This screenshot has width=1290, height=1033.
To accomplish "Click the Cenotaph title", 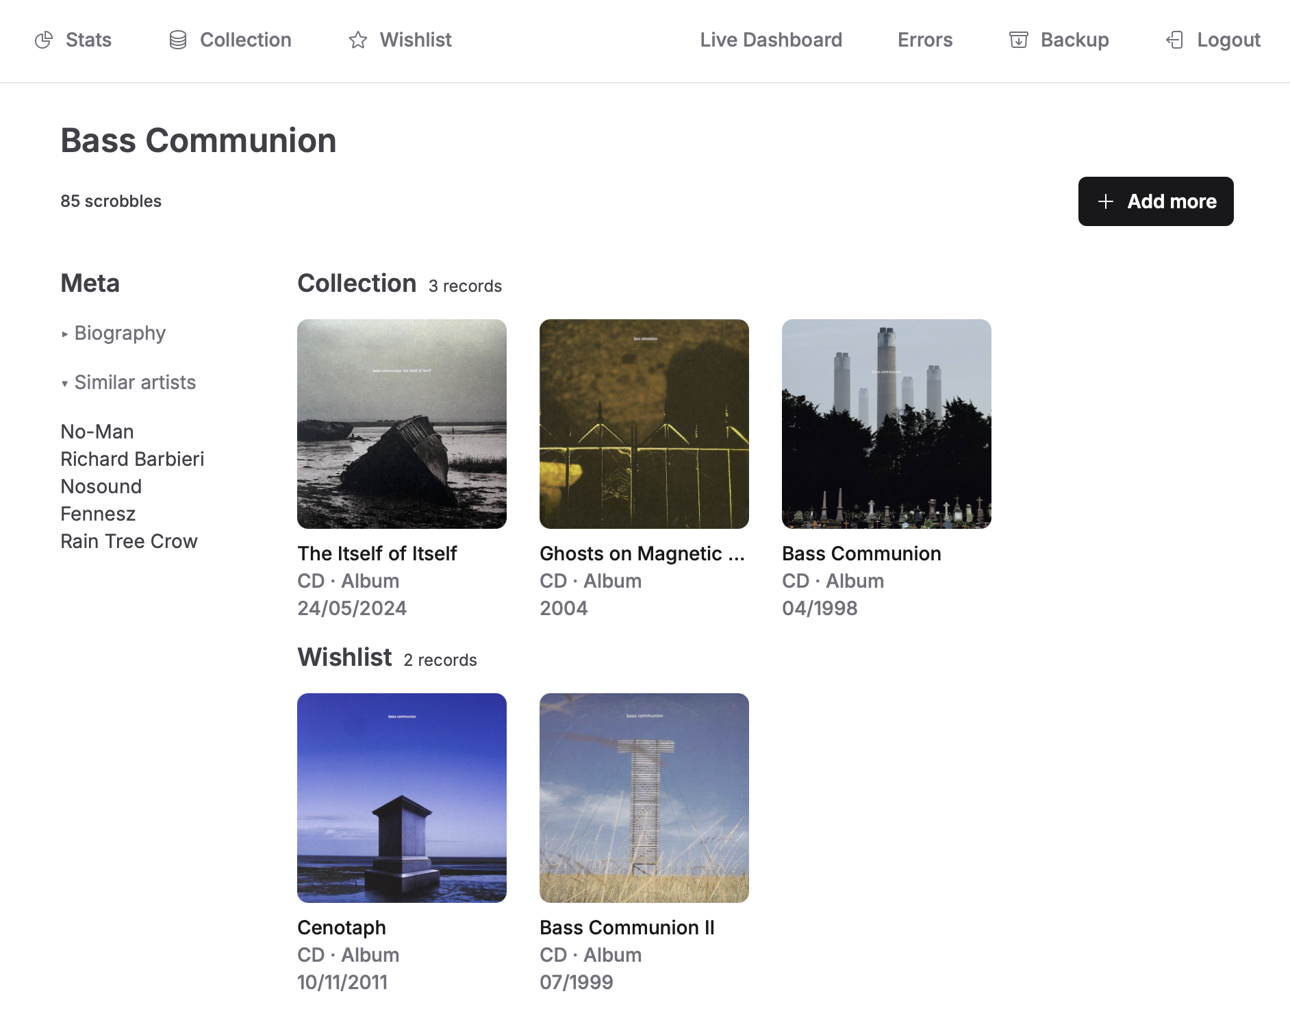I will (x=342, y=928).
